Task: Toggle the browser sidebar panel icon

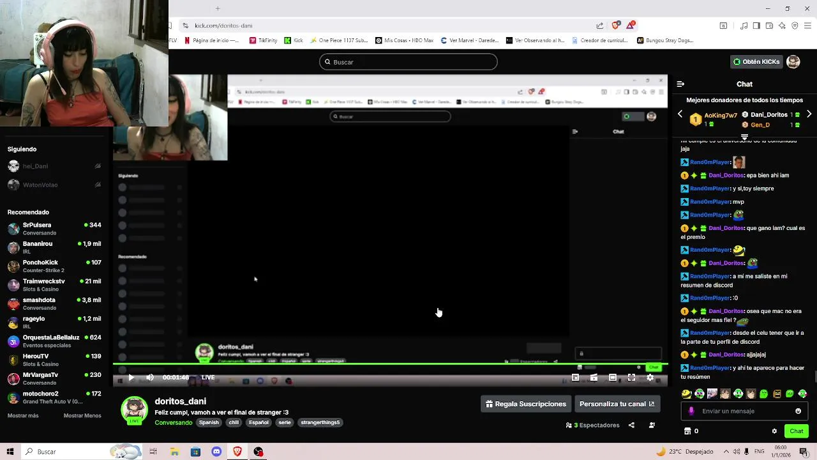Action: click(756, 26)
